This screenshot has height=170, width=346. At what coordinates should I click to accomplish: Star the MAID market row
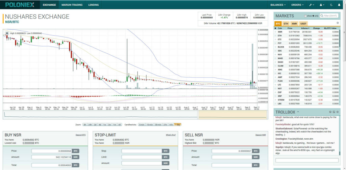tap(275, 58)
